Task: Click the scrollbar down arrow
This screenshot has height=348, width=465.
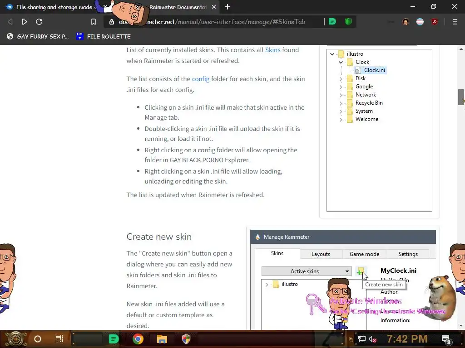Action: coord(461,326)
